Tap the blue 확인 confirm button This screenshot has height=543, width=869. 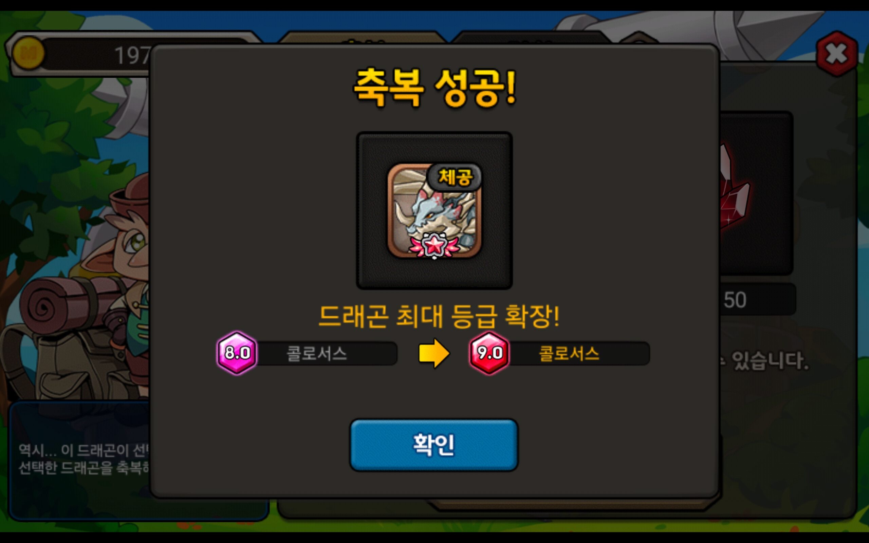(x=434, y=445)
